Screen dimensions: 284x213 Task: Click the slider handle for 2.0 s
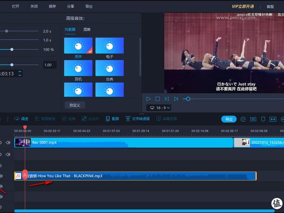point(6,31)
